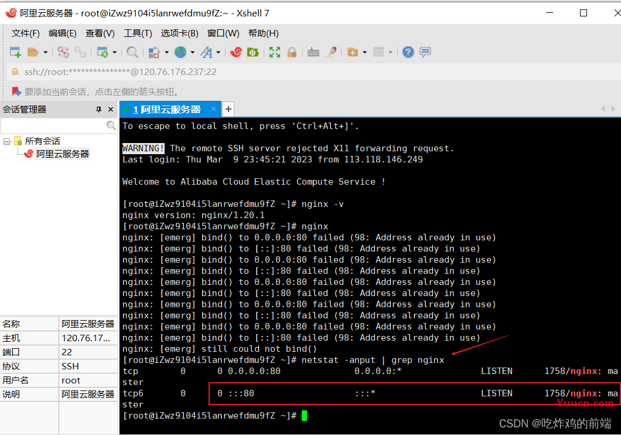Screen dimensions: 621x435
Task: Open the 编辑(E) menu
Action: pos(63,33)
